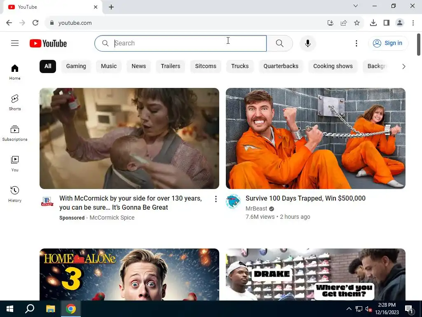Open Survive 100 Days Trapped video title
Image resolution: width=422 pixels, height=317 pixels.
point(305,199)
